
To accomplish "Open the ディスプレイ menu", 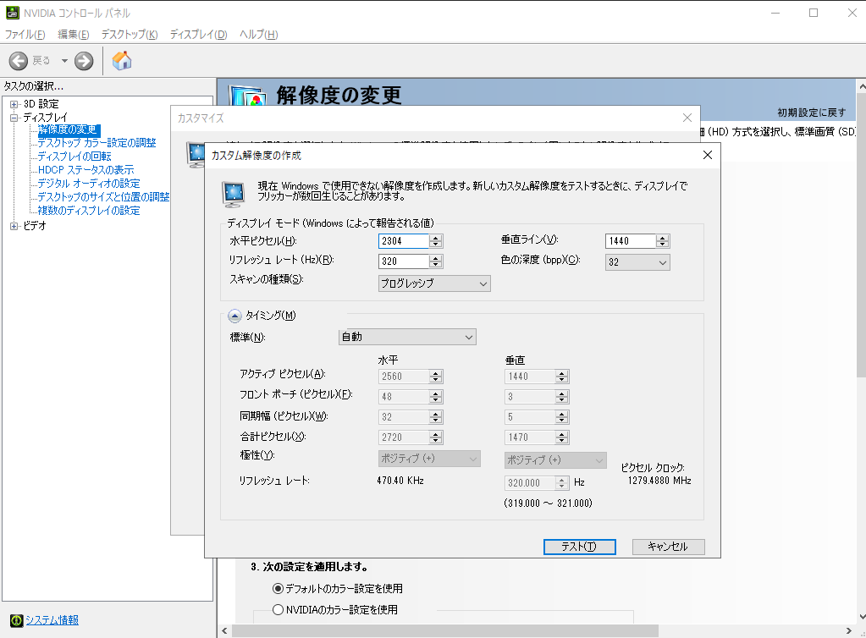I will tap(198, 35).
